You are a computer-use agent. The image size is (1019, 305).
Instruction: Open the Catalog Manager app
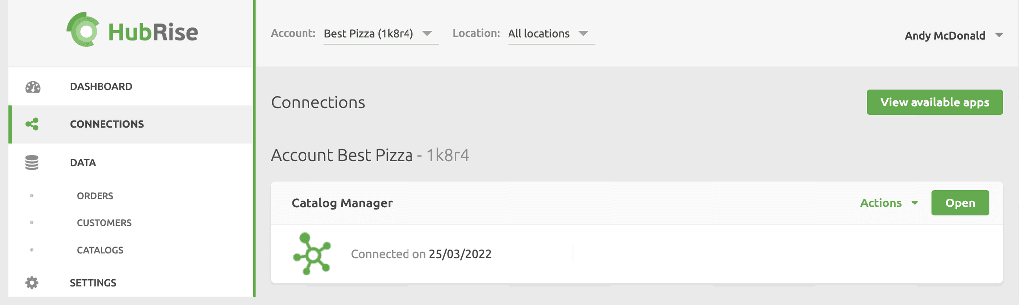coord(960,203)
